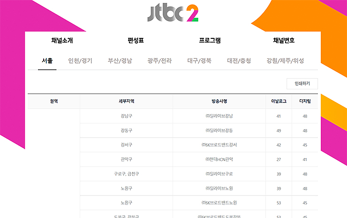Switch to the 인천/경기 tab
The height and width of the screenshot is (218, 347).
[x=80, y=61]
